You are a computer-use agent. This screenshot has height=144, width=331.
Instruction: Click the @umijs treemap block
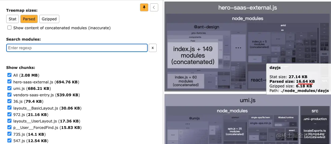[194, 118]
